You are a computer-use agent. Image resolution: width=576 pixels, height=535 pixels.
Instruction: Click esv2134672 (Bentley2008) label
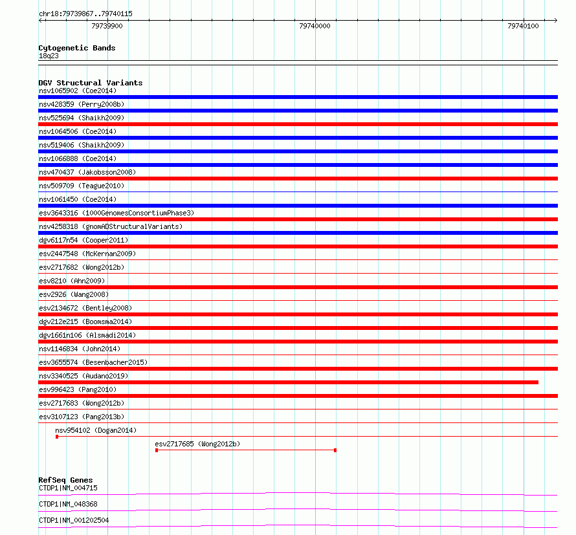click(85, 308)
